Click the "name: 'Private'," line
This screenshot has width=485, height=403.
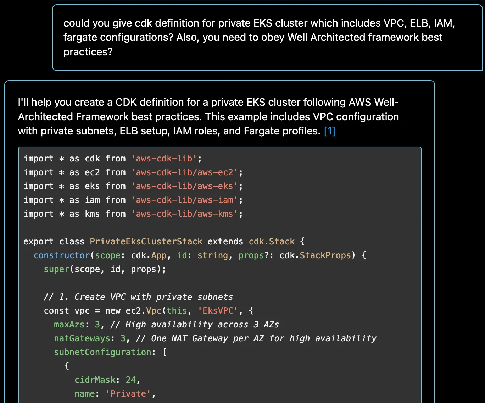coord(115,394)
